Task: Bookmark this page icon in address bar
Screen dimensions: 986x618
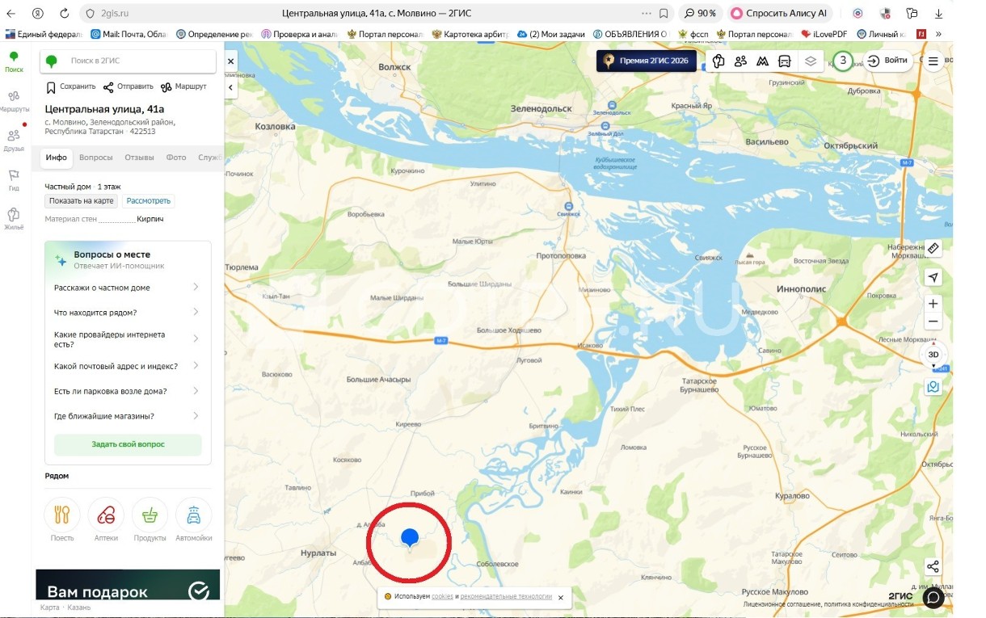Action: click(664, 14)
